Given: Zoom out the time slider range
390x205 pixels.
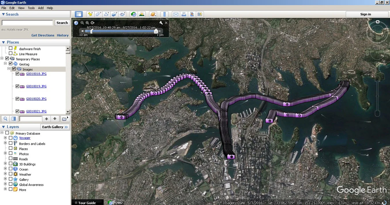Looking at the screenshot, I should coord(82,23).
